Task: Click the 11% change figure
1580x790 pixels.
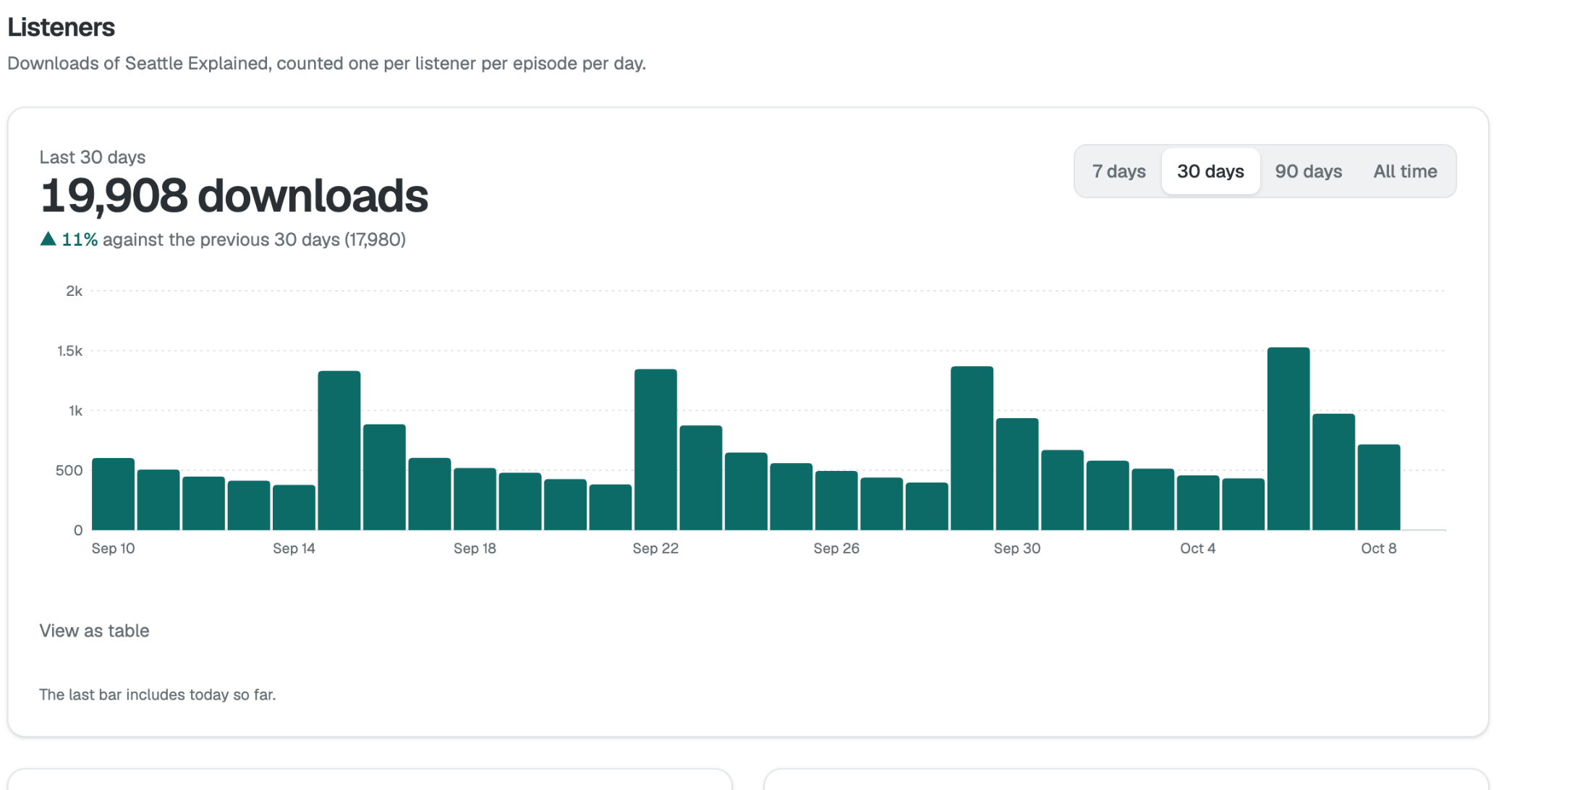Action: tap(80, 239)
